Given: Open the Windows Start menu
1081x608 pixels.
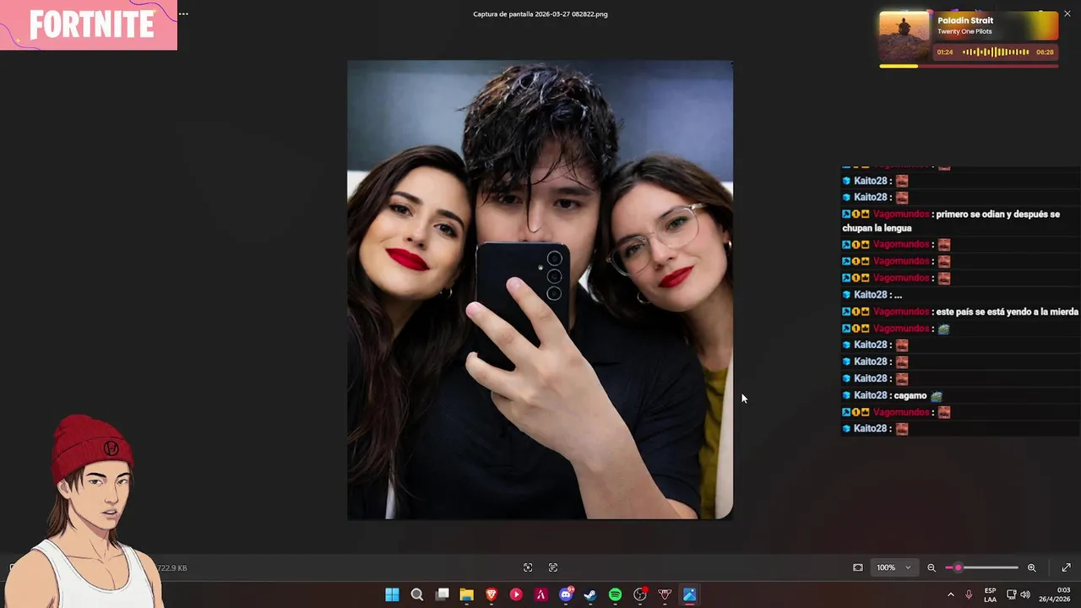Looking at the screenshot, I should (x=392, y=594).
